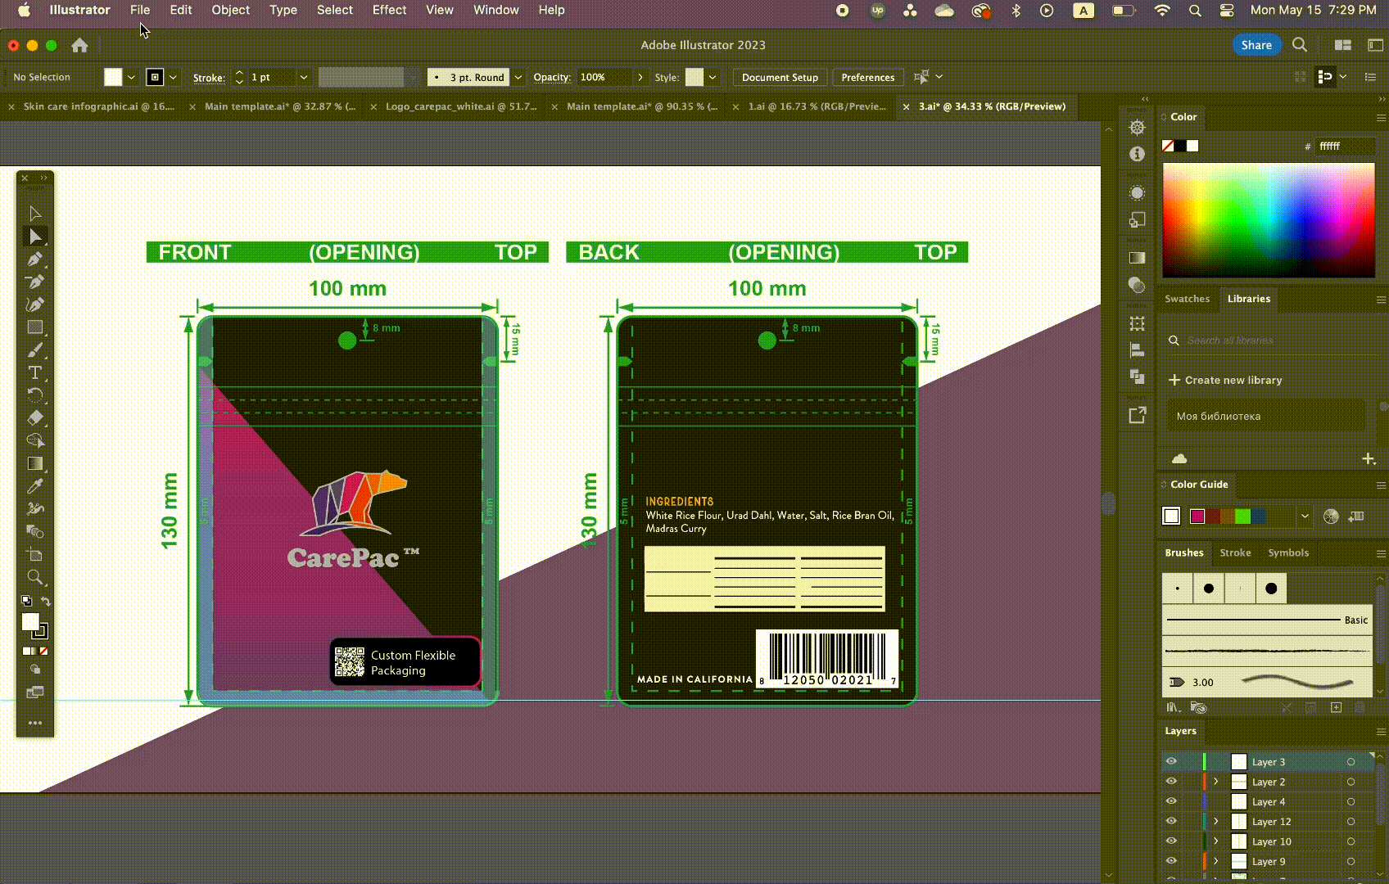Open Brush Libraries menu icon

point(1173,707)
